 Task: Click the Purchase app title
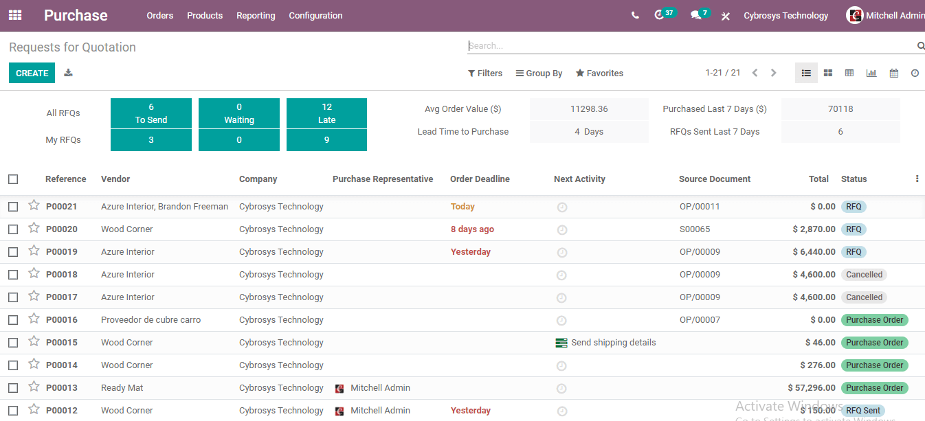[76, 15]
